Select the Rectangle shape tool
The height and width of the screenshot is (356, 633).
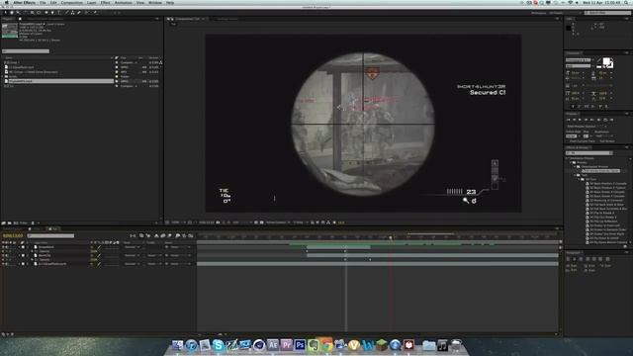(46, 13)
